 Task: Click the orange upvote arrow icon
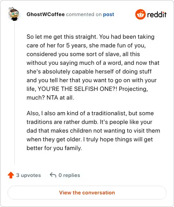(11, 175)
